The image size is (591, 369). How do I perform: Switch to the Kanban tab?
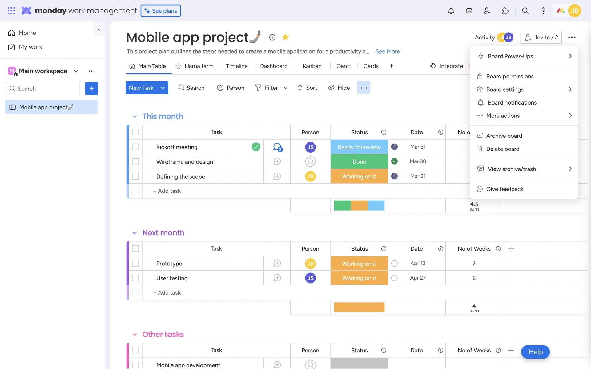point(312,66)
